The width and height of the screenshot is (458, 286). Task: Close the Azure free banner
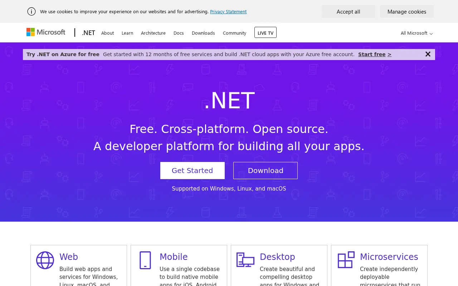(x=428, y=54)
